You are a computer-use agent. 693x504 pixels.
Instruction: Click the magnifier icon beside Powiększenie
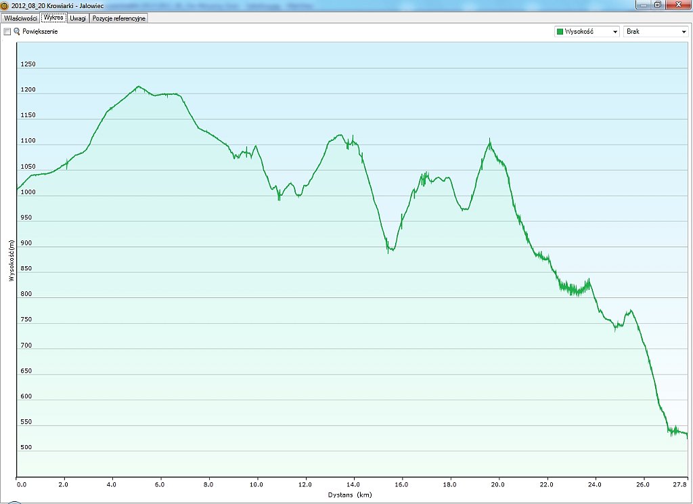[17, 32]
